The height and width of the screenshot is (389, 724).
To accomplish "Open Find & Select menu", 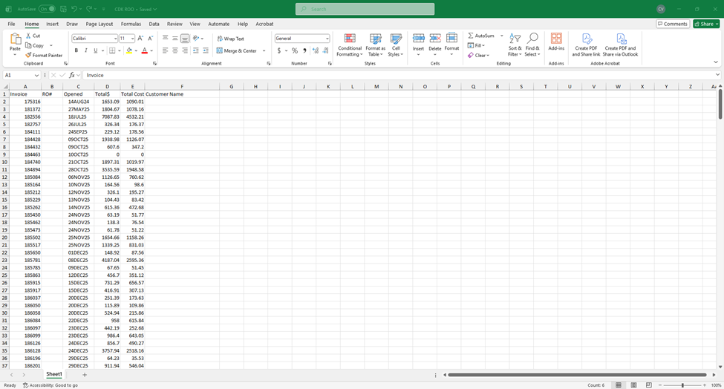I will click(532, 45).
